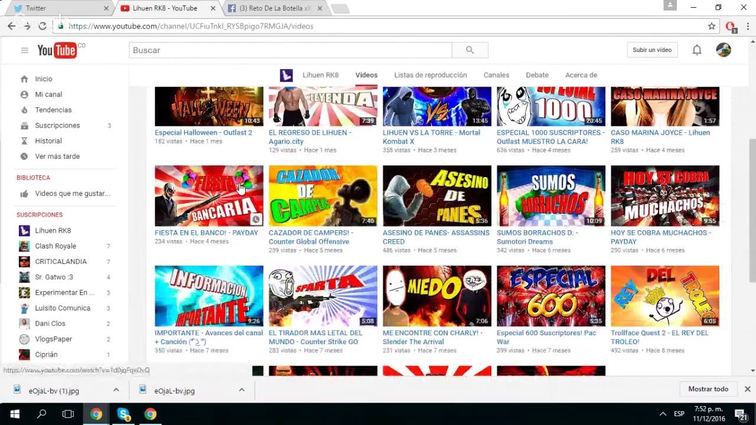The height and width of the screenshot is (425, 756).
Task: Open the action center notifications icon
Action: point(741,414)
